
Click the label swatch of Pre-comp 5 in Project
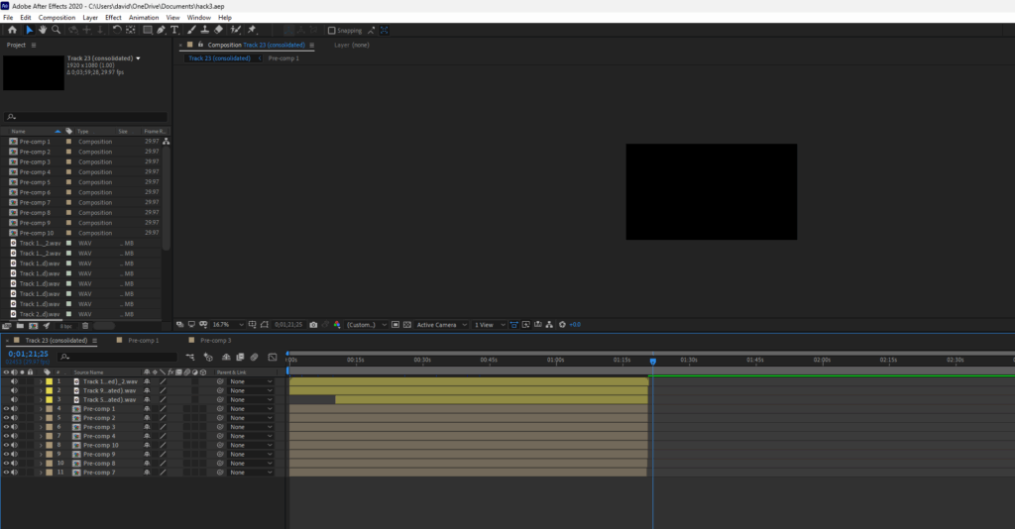(x=68, y=182)
